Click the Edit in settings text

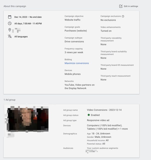131,6
